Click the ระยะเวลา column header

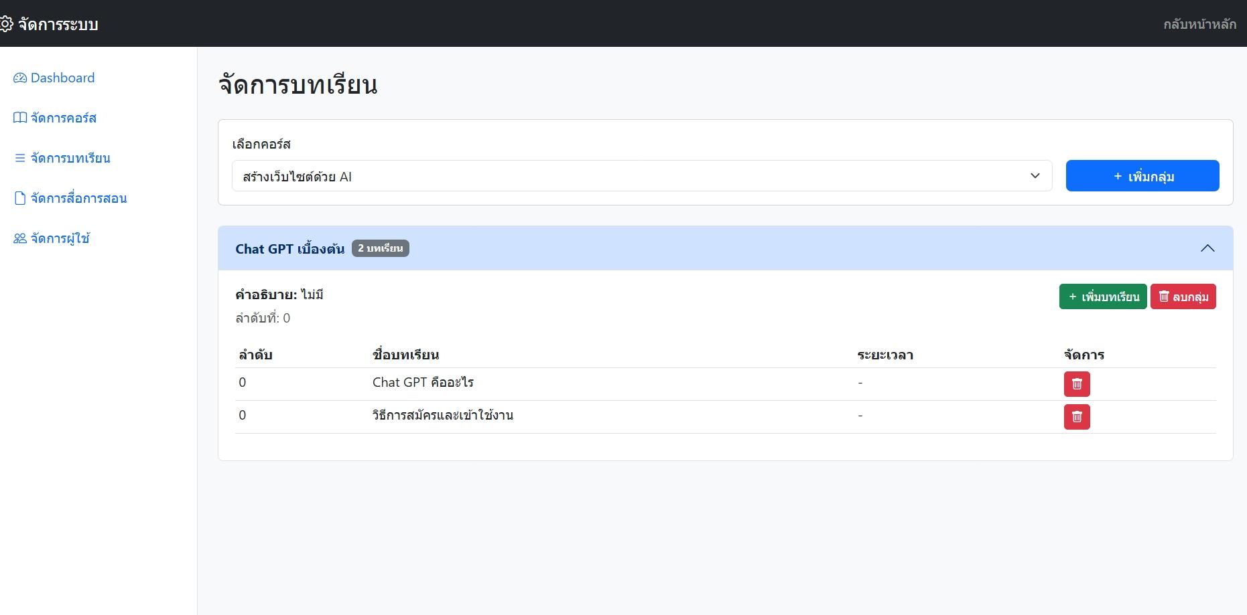click(885, 355)
